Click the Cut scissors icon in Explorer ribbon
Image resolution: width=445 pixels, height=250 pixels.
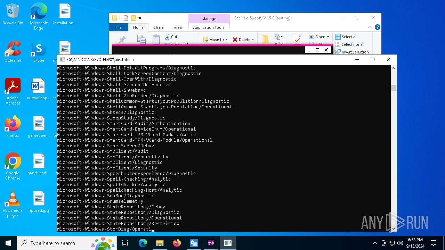point(168,37)
